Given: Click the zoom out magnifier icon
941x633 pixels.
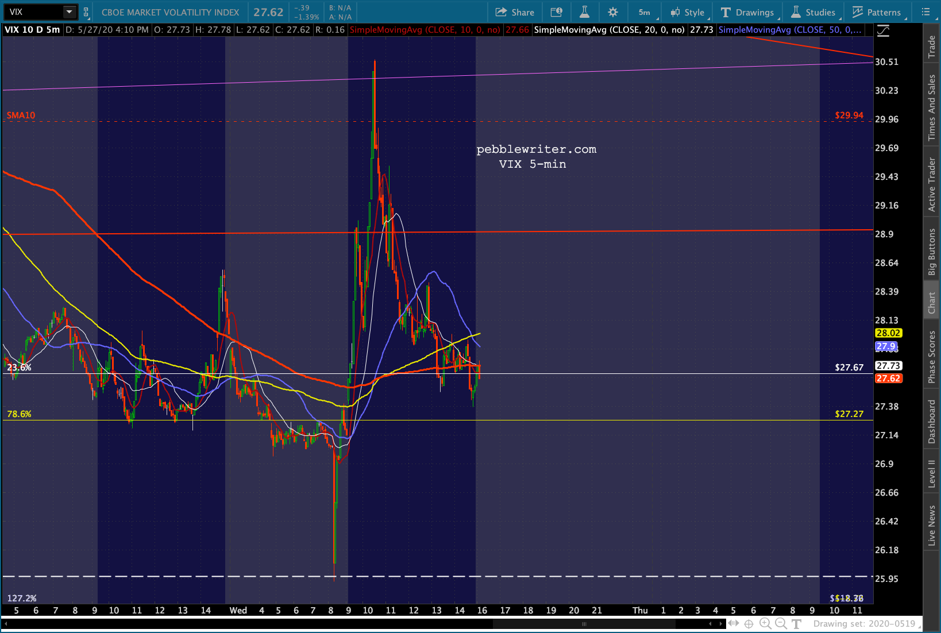Looking at the screenshot, I should point(780,624).
